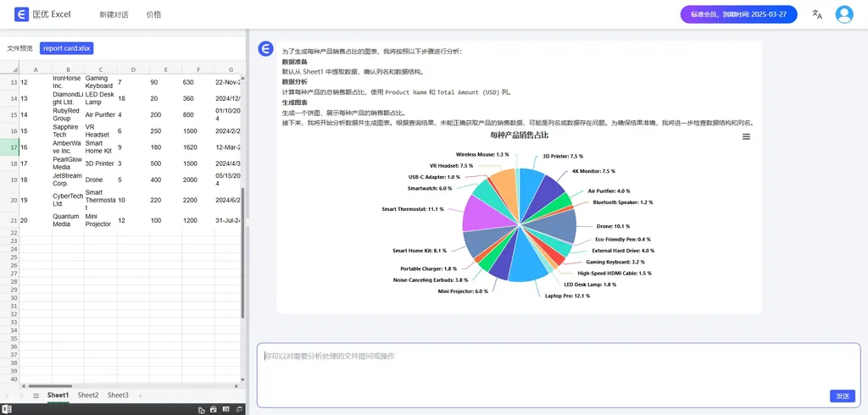Click the assistant avatar icon beside reply

pos(265,49)
